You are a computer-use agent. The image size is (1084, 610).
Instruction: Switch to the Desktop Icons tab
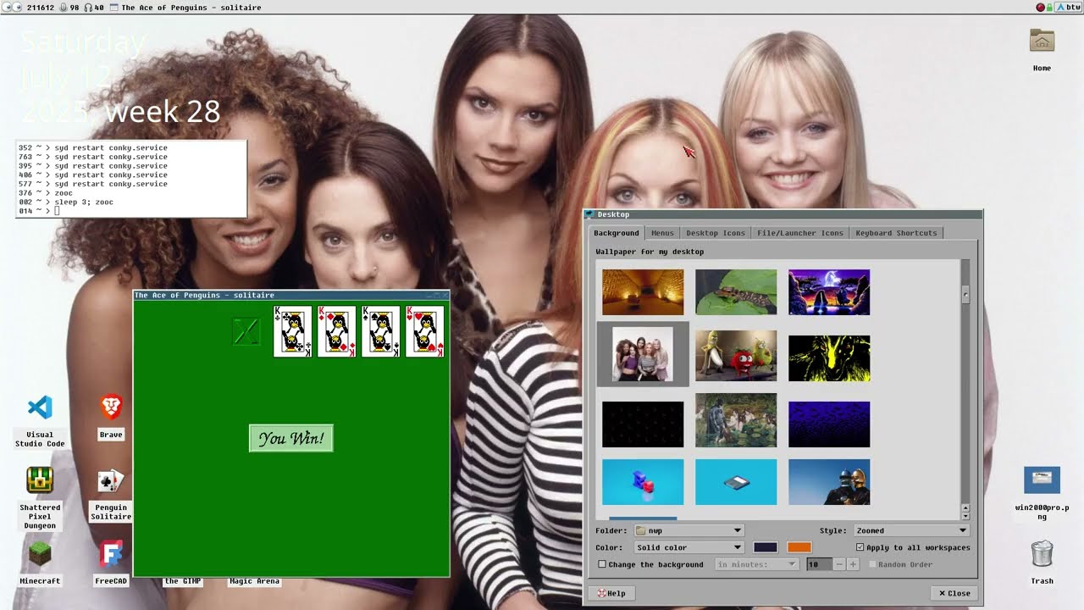pyautogui.click(x=716, y=233)
